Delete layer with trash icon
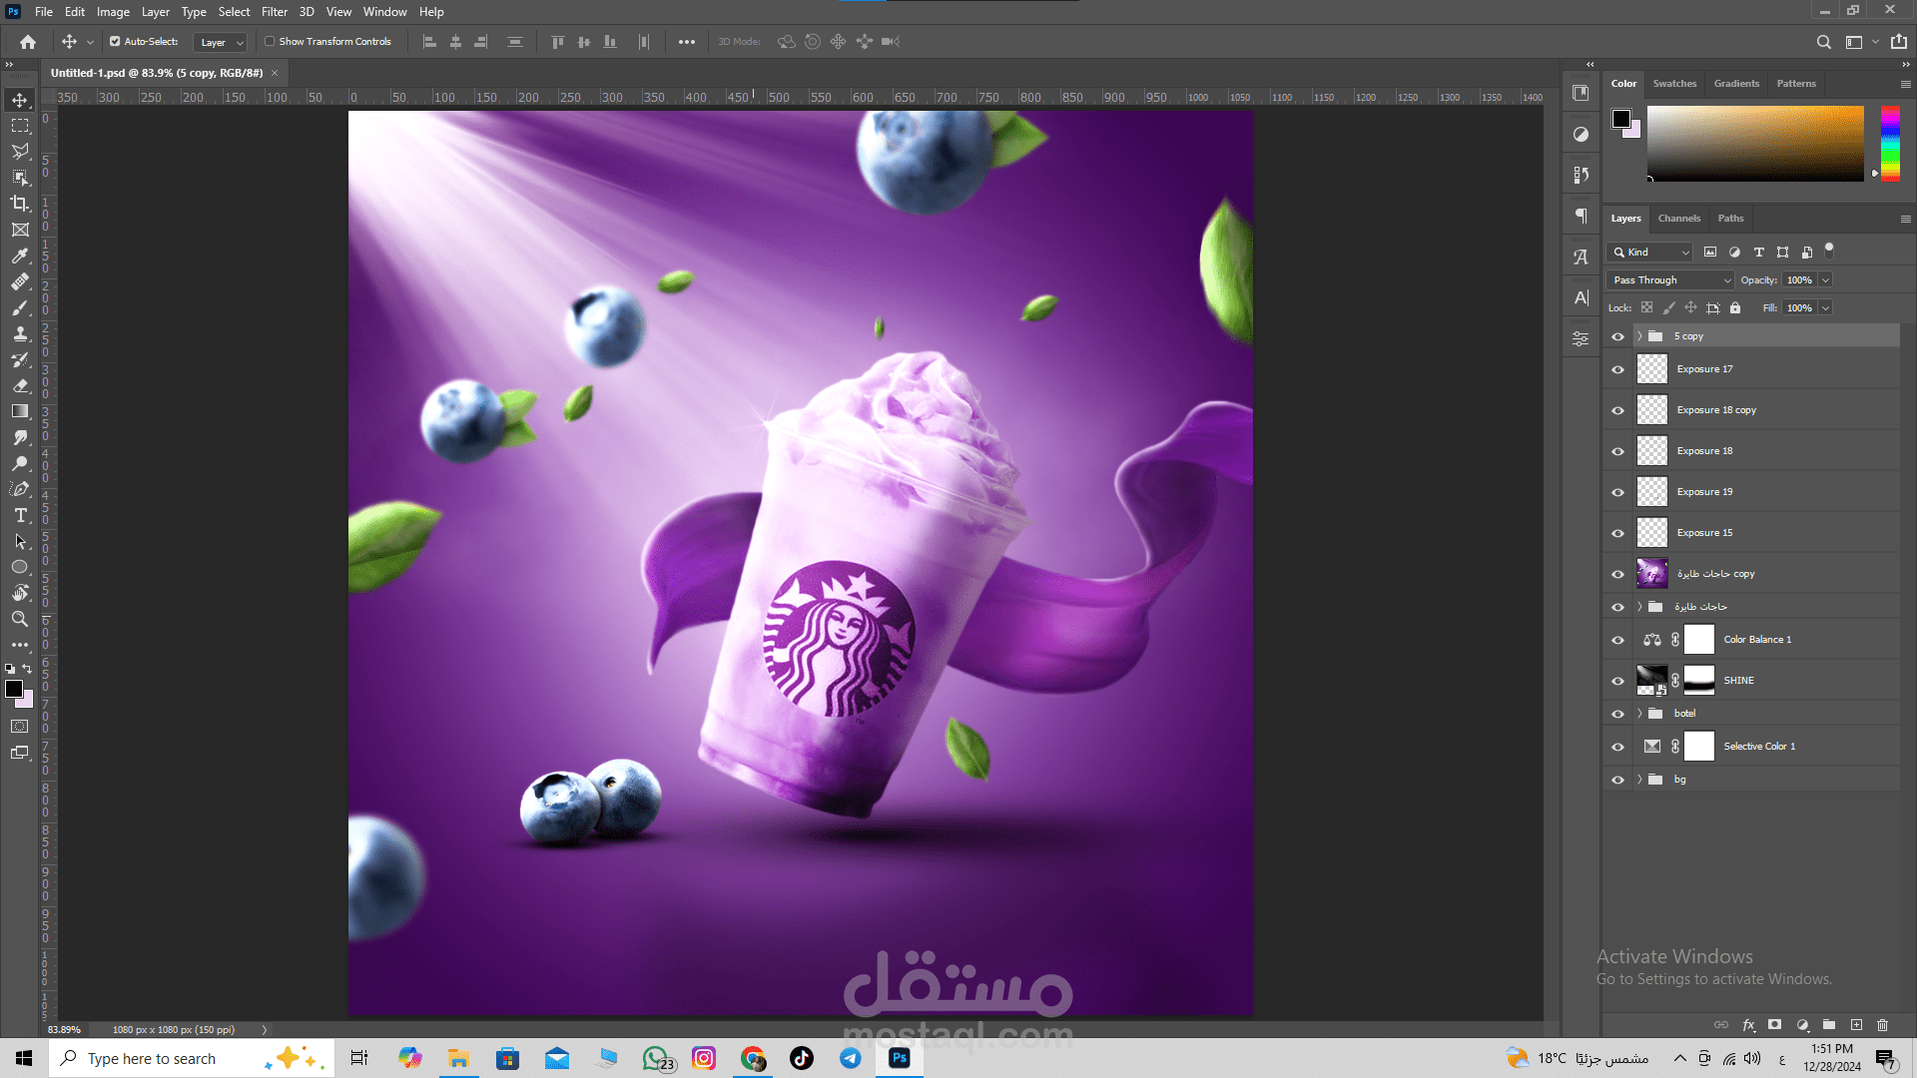The image size is (1917, 1078). click(x=1883, y=1025)
